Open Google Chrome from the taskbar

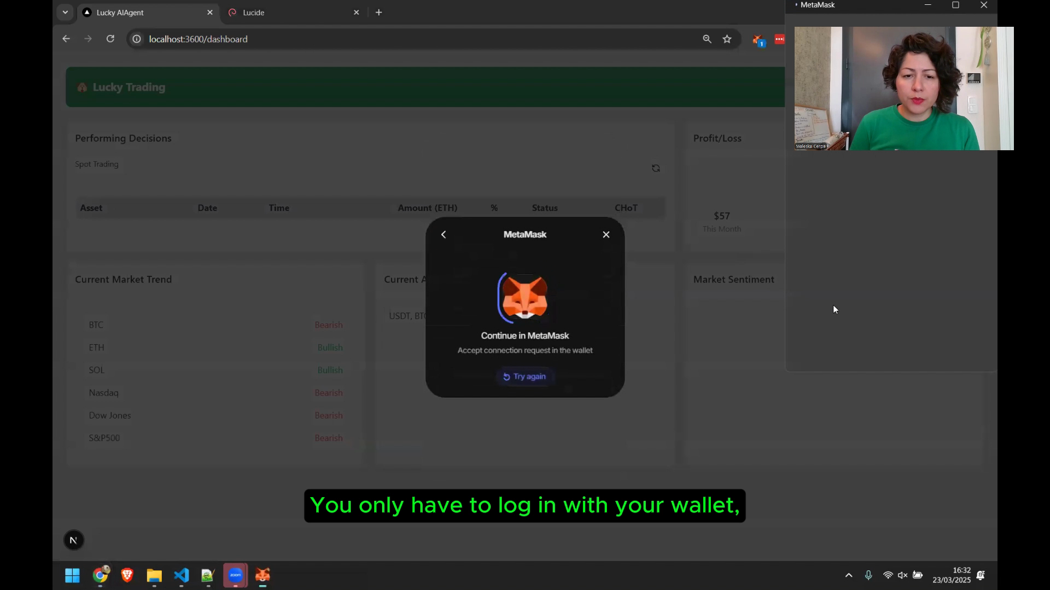coord(100,575)
